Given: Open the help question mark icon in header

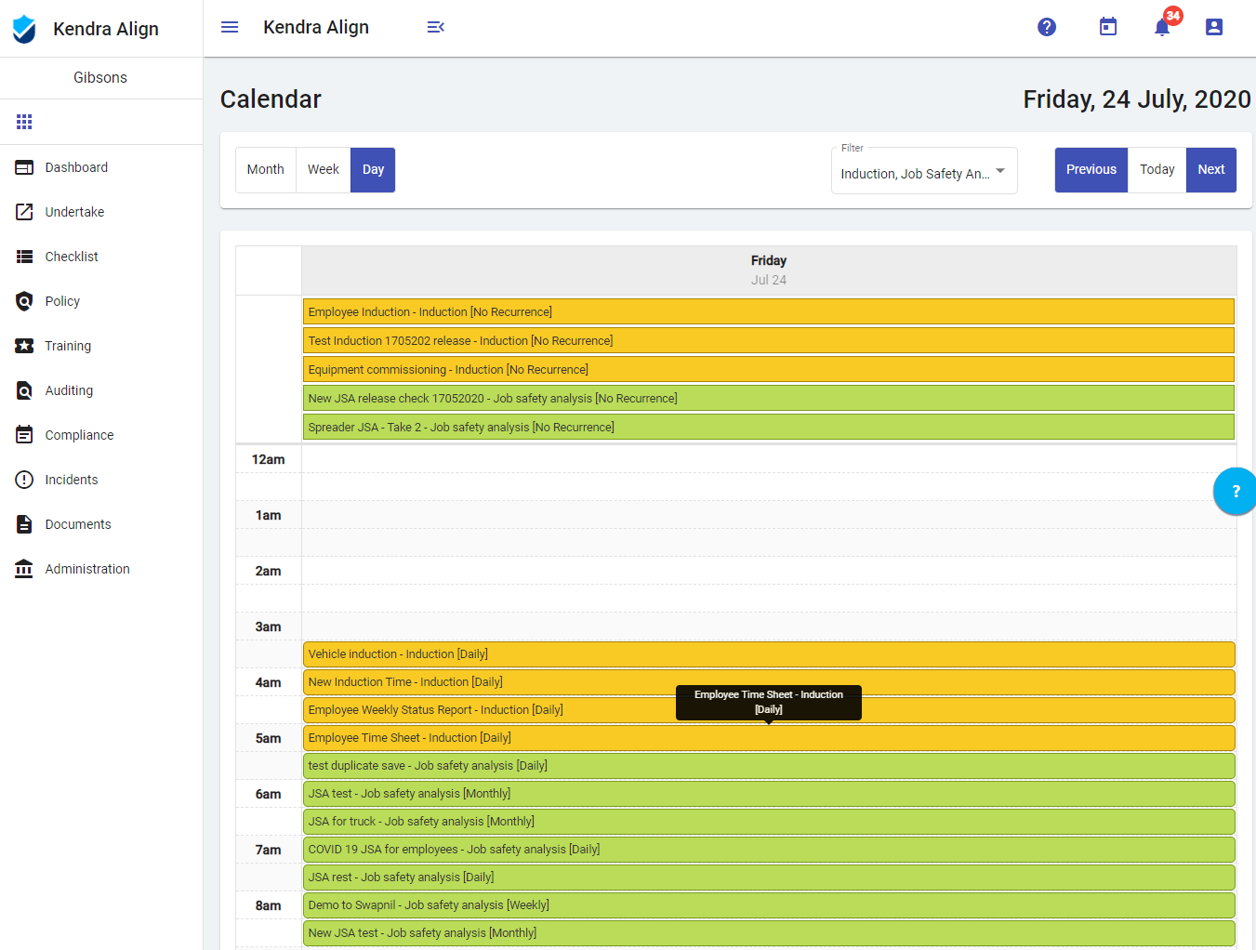Looking at the screenshot, I should pos(1047,27).
